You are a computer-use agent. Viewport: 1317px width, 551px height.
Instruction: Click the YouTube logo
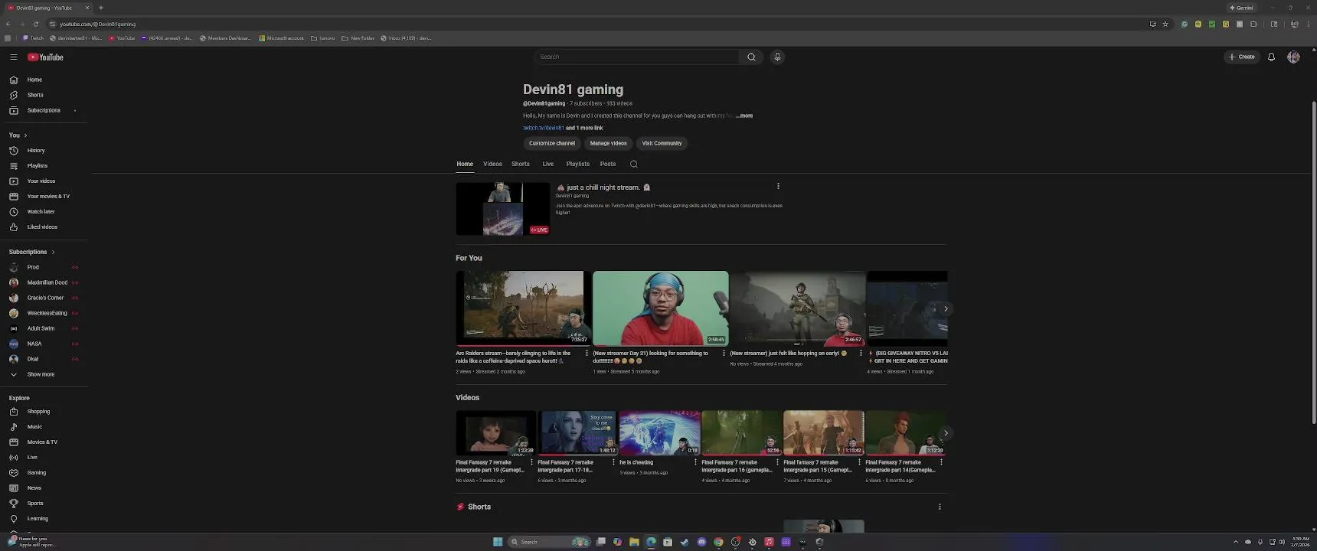(x=45, y=57)
